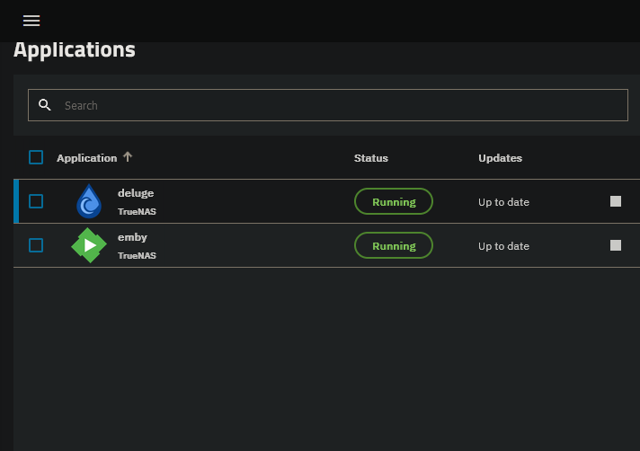Click the TrueNAS label under emby
640x451 pixels.
(x=137, y=256)
